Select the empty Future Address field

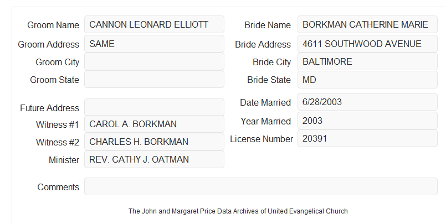tap(154, 107)
